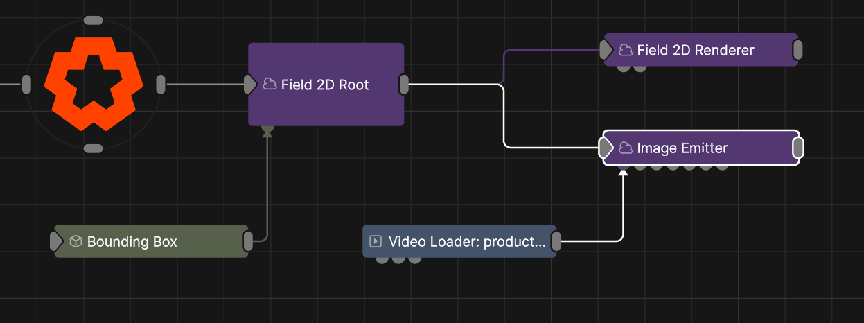
Task: Click the cloud icon on Field 2D Renderer
Action: point(626,50)
